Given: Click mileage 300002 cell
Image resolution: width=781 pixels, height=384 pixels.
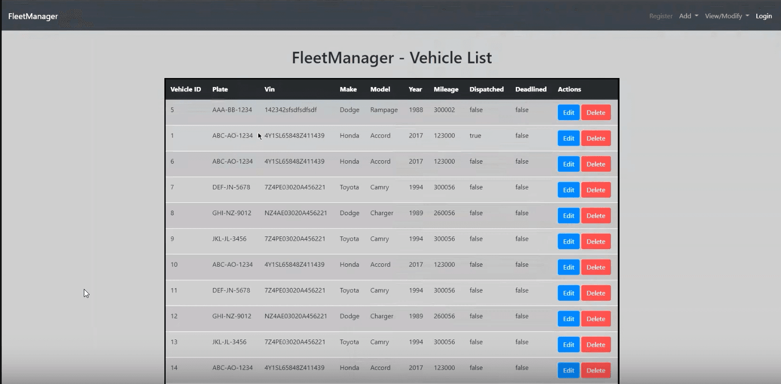Looking at the screenshot, I should tap(444, 110).
